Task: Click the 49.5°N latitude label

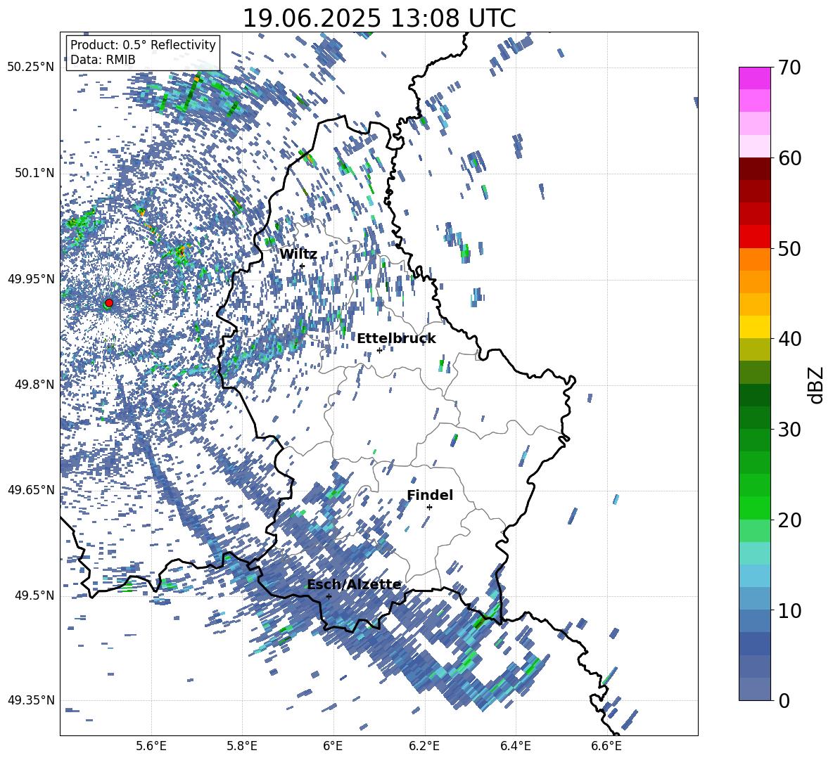Action: point(34,595)
